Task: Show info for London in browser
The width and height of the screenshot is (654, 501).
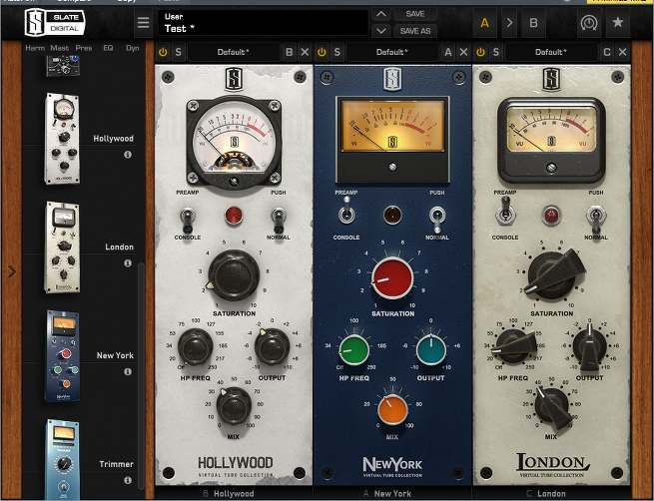Action: (x=128, y=263)
